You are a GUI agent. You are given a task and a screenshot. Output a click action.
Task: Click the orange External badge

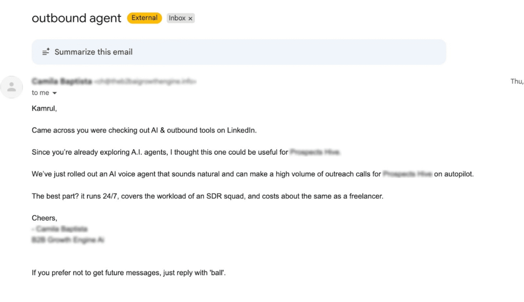click(x=144, y=17)
